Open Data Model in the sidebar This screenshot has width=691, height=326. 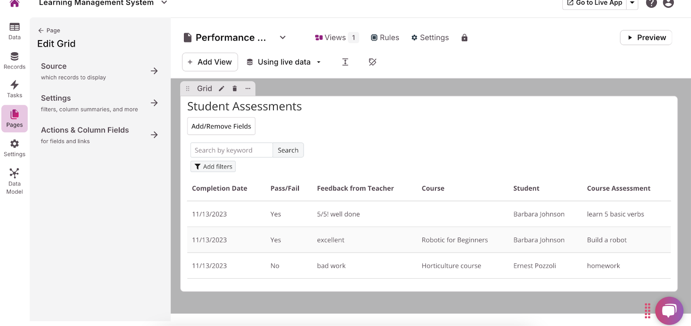click(14, 181)
